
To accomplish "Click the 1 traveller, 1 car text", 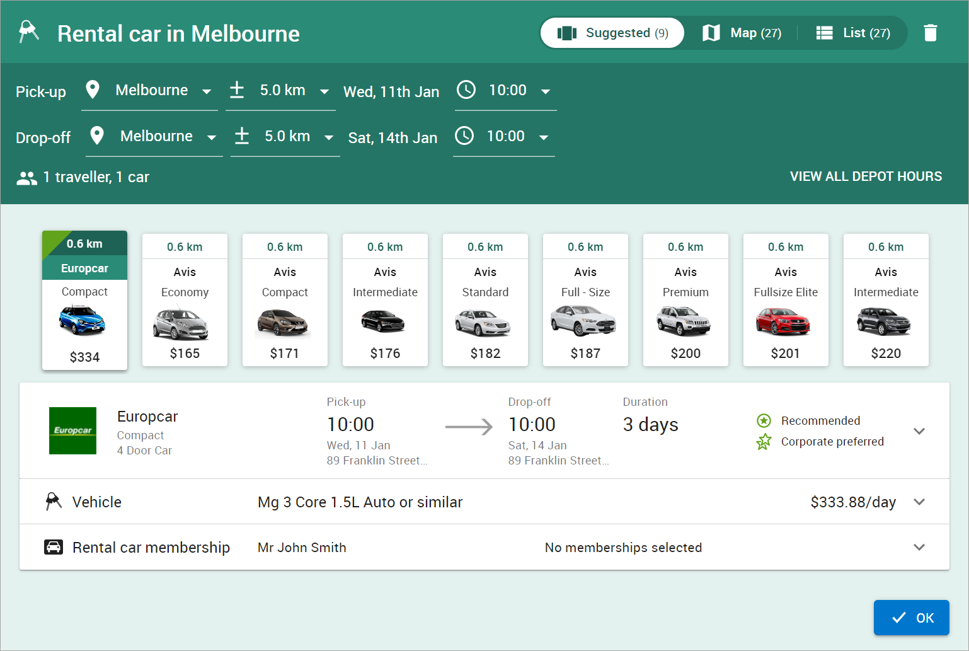I will (x=96, y=177).
